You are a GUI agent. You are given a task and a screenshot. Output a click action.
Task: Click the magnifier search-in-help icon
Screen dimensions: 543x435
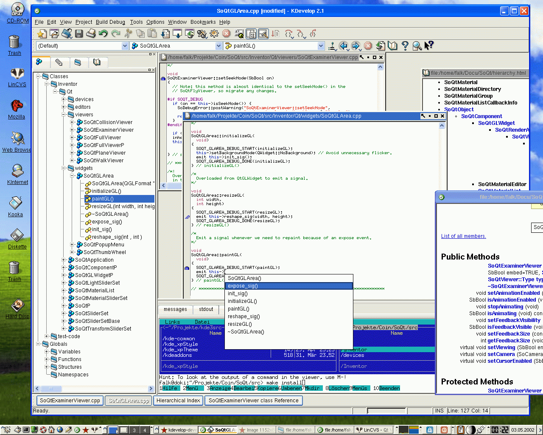[417, 45]
